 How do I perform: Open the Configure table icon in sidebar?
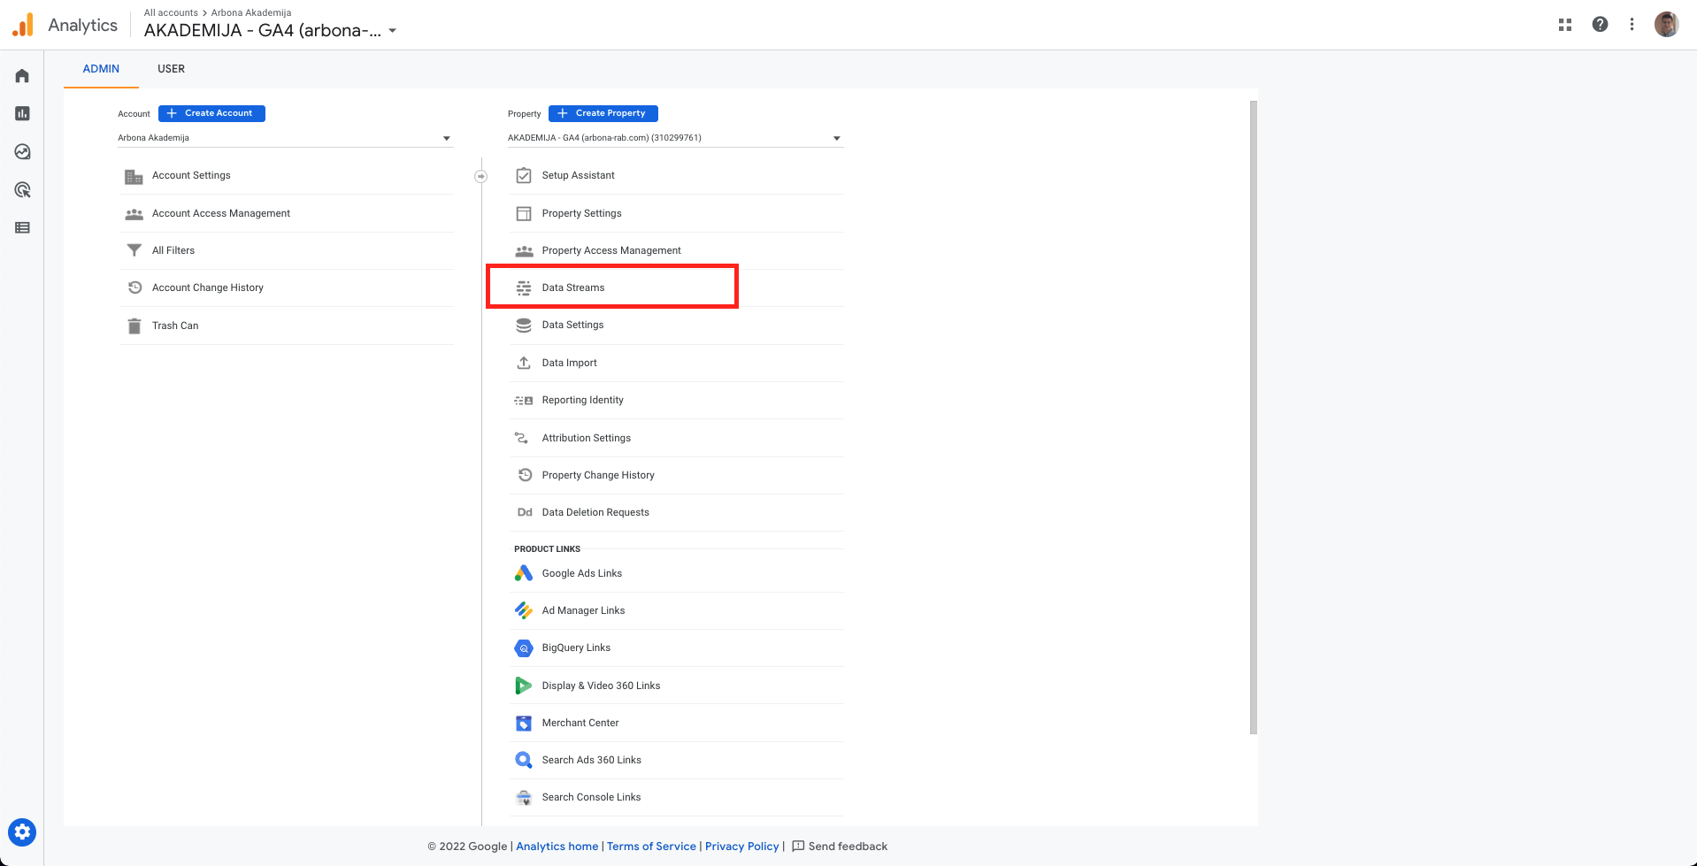(x=22, y=227)
